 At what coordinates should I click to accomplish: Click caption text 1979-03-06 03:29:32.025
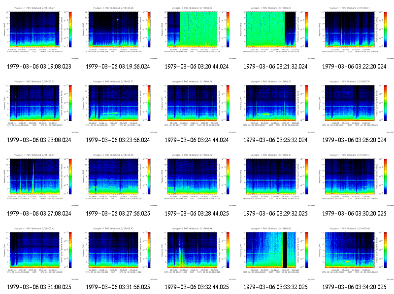pos(275,214)
